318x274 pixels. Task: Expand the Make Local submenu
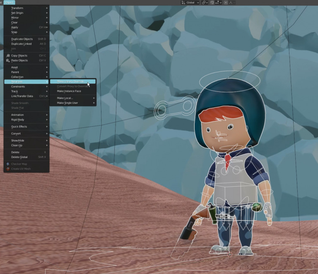(x=73, y=98)
